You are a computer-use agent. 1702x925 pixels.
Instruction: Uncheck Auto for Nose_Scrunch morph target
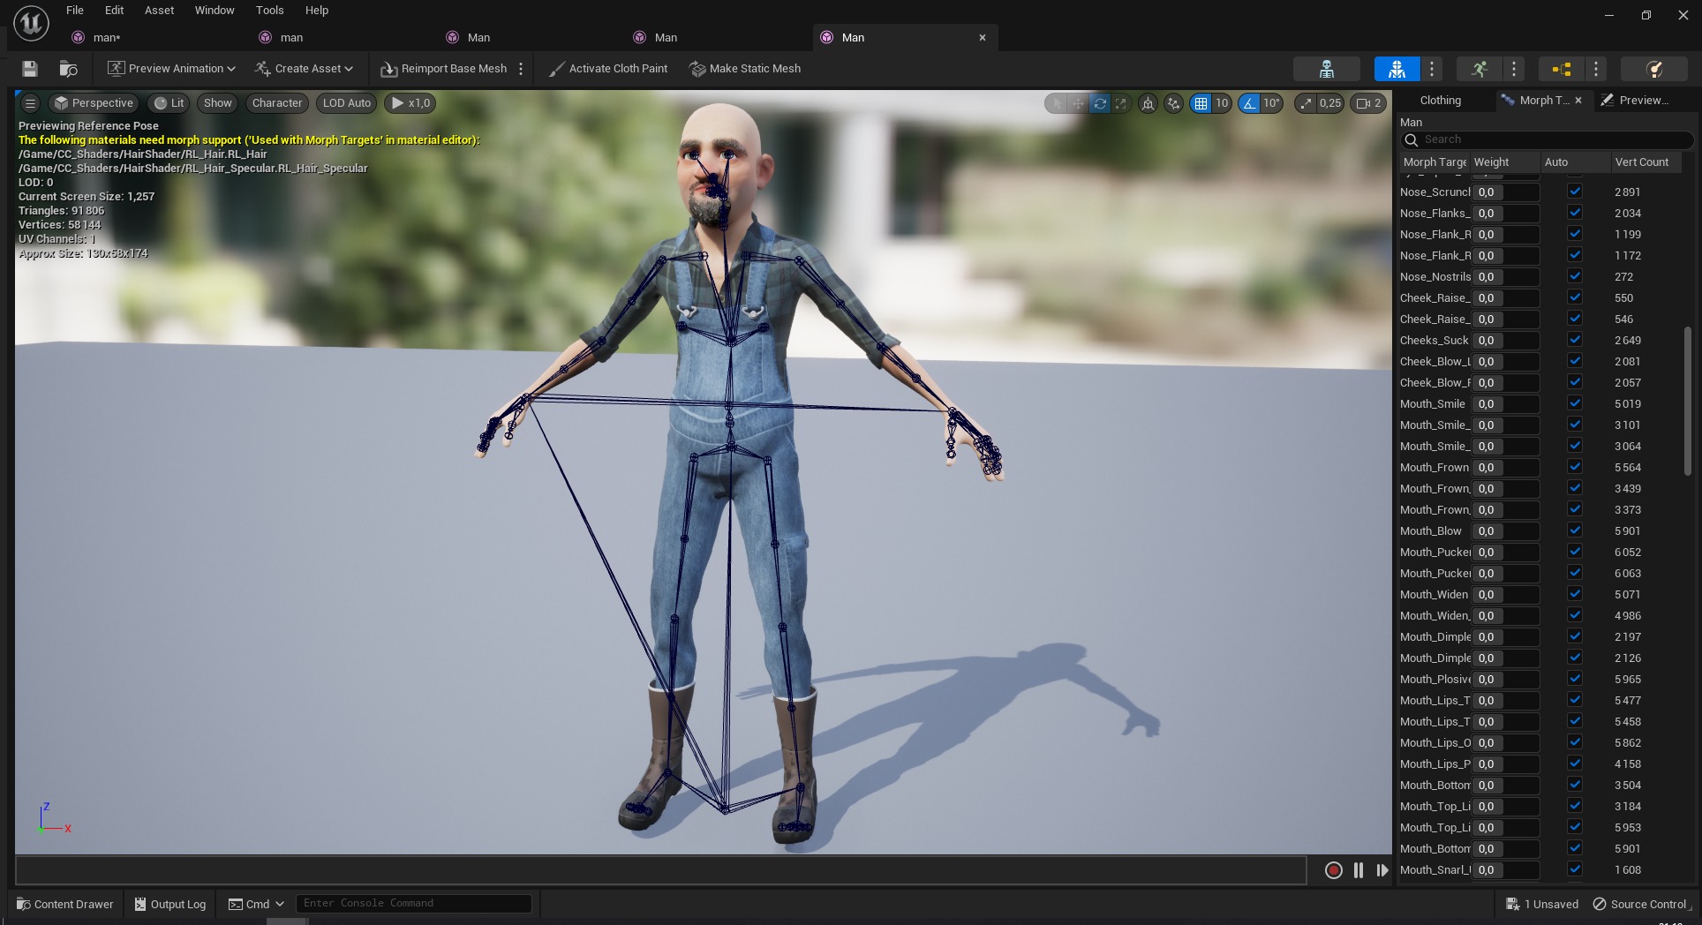pyautogui.click(x=1575, y=192)
